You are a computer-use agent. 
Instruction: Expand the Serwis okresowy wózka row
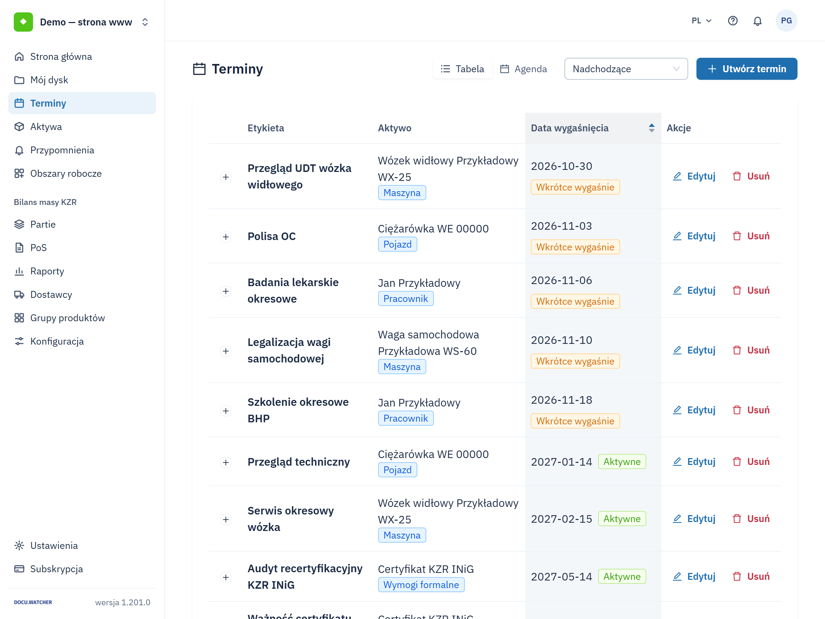tap(225, 520)
